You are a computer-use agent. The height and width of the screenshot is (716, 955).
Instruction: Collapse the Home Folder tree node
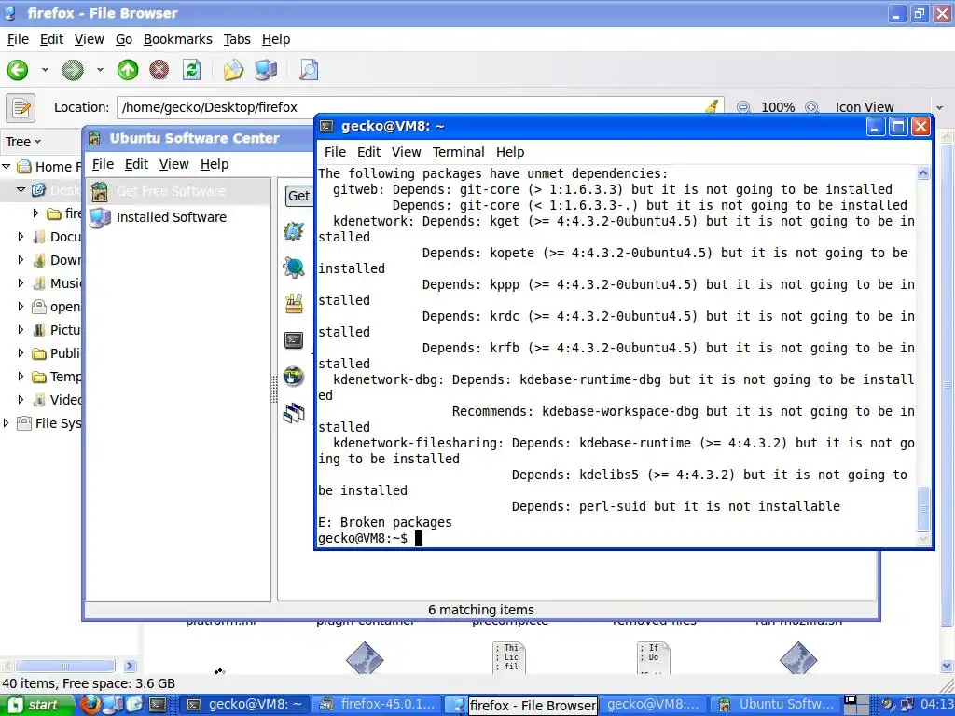pyautogui.click(x=7, y=166)
